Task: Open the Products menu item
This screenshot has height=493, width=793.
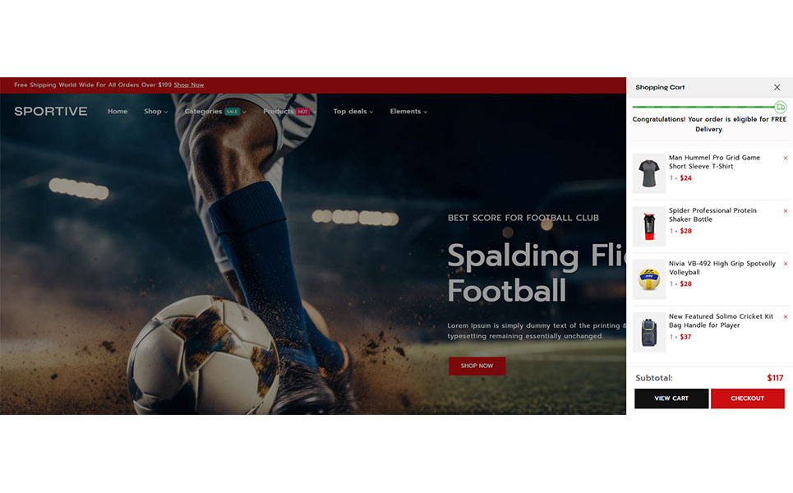Action: (x=289, y=111)
